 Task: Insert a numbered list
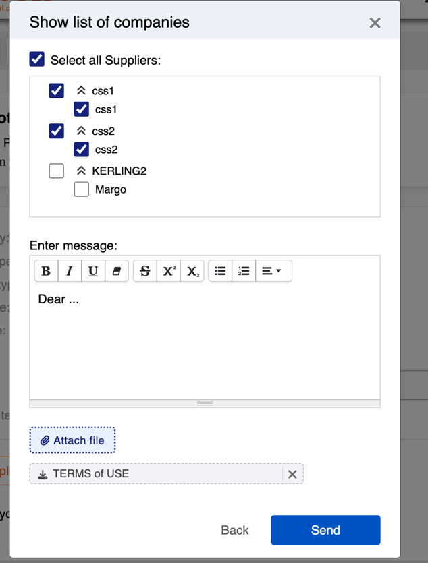click(244, 271)
